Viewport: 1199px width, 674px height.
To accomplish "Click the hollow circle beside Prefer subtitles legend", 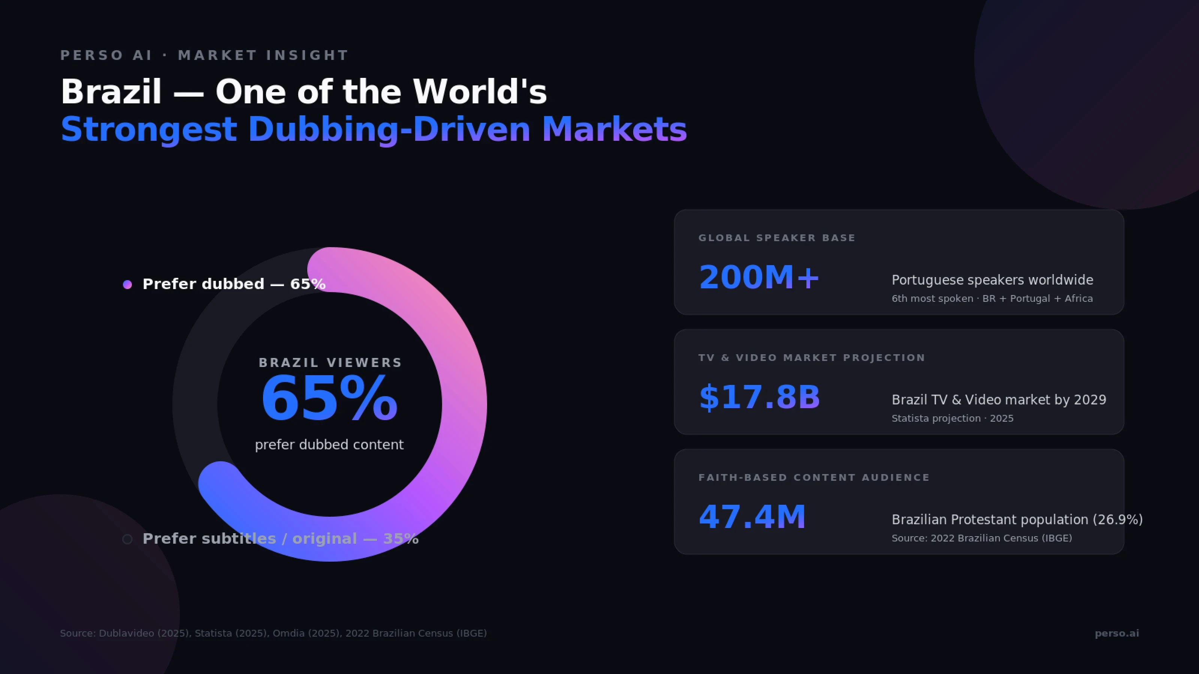I will pyautogui.click(x=127, y=539).
